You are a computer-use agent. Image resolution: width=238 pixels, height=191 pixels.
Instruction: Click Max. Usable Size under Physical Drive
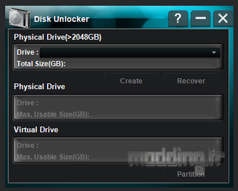[x=53, y=114]
